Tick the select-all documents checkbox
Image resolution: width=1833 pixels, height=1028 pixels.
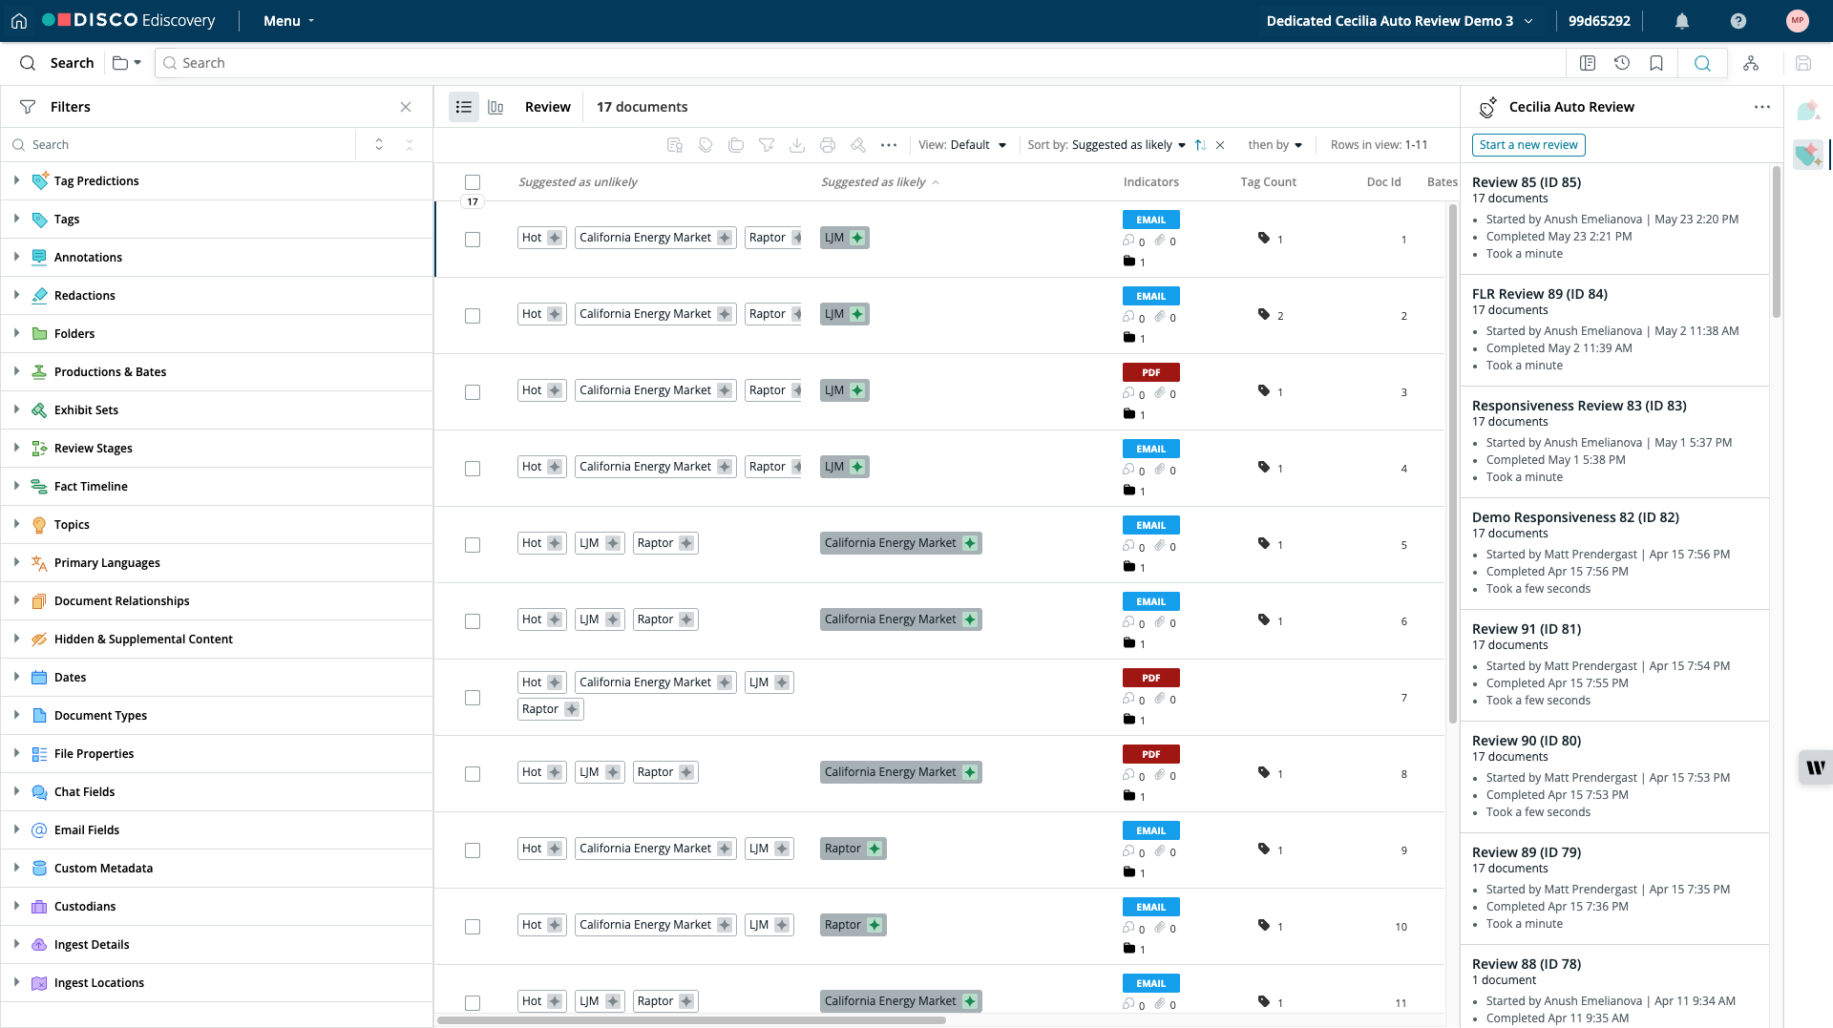[x=473, y=182]
